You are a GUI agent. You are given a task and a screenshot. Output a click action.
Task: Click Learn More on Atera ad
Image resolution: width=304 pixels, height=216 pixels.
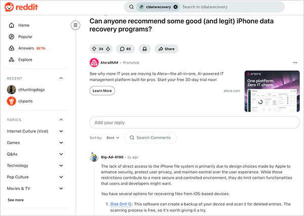pyautogui.click(x=102, y=91)
